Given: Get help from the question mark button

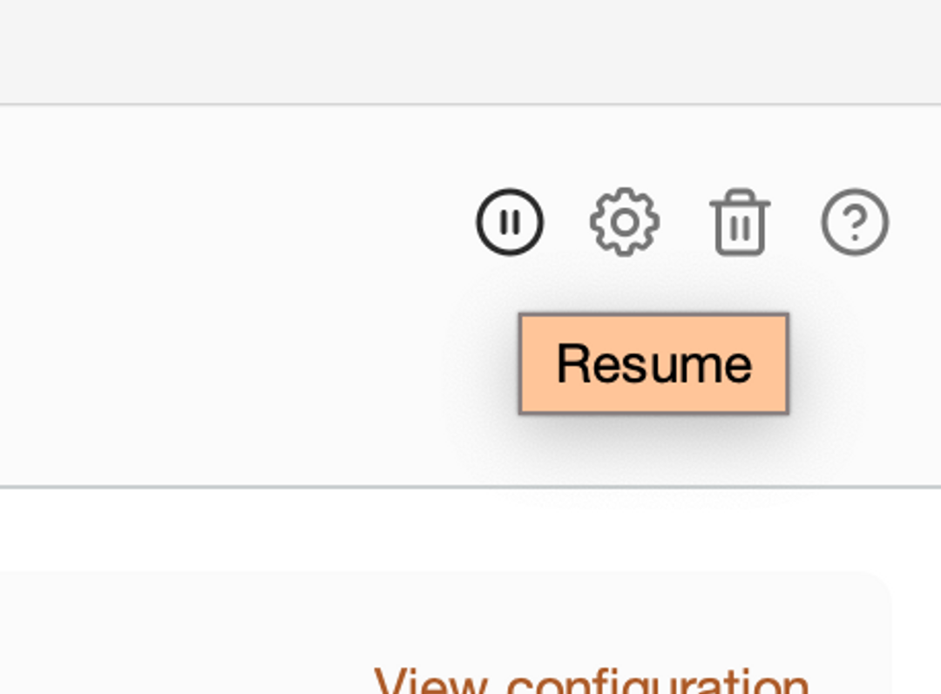Looking at the screenshot, I should [x=856, y=222].
